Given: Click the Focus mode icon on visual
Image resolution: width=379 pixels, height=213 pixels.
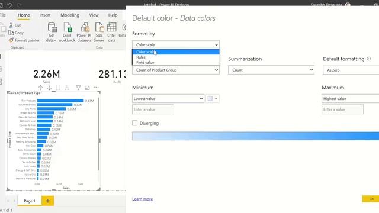Looking at the screenshot, I should pyautogui.click(x=87, y=88).
